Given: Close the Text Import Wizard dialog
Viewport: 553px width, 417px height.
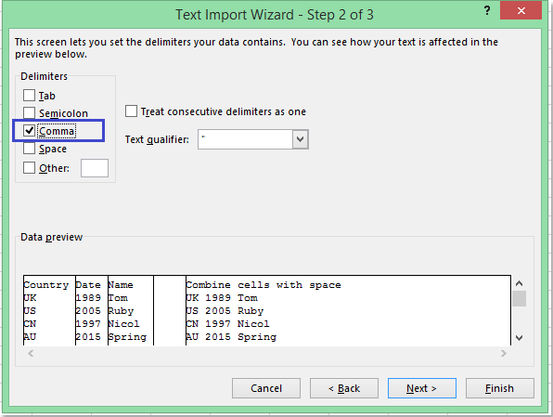Looking at the screenshot, I should tap(521, 10).
